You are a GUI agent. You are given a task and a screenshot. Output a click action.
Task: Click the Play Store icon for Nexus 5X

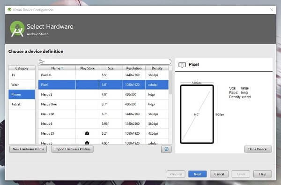coord(87,133)
